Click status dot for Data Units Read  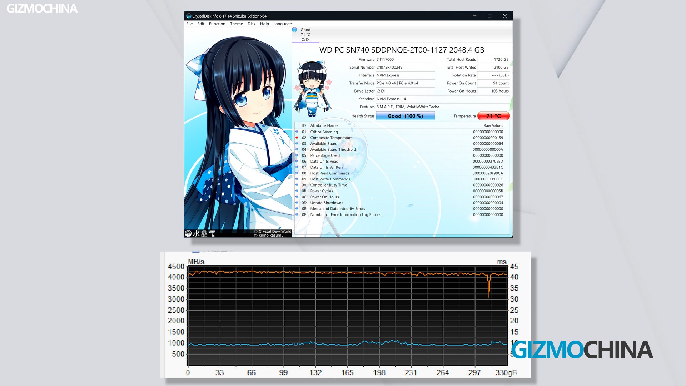coord(297,161)
